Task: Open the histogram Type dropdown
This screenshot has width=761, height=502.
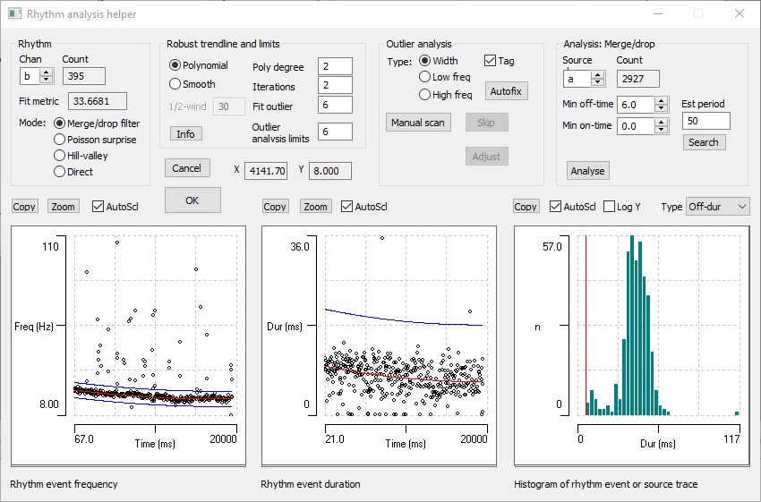Action: pos(717,207)
